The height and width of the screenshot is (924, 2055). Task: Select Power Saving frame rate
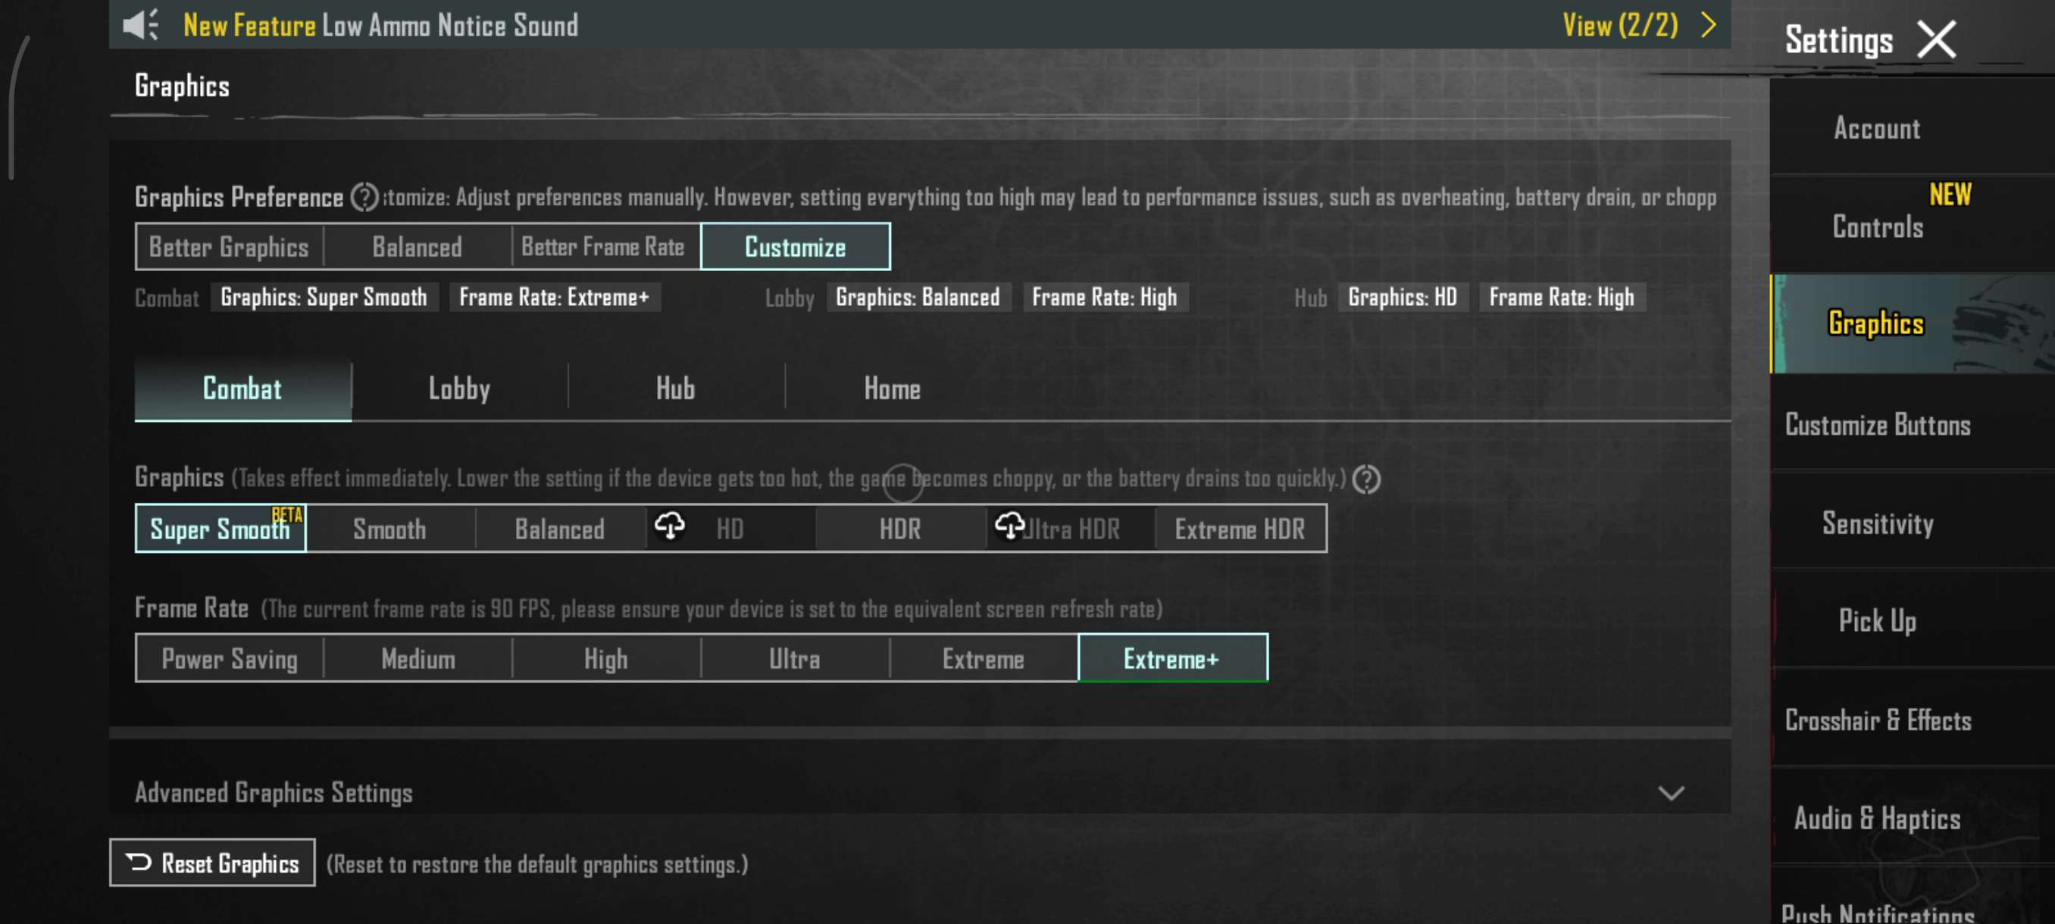point(229,658)
